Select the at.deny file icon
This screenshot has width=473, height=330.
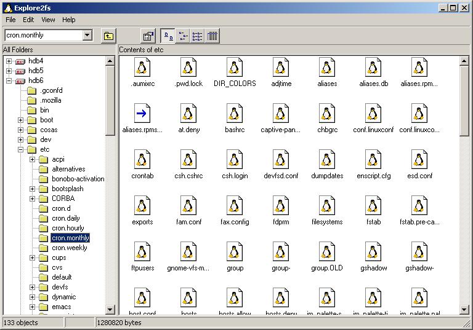(188, 113)
